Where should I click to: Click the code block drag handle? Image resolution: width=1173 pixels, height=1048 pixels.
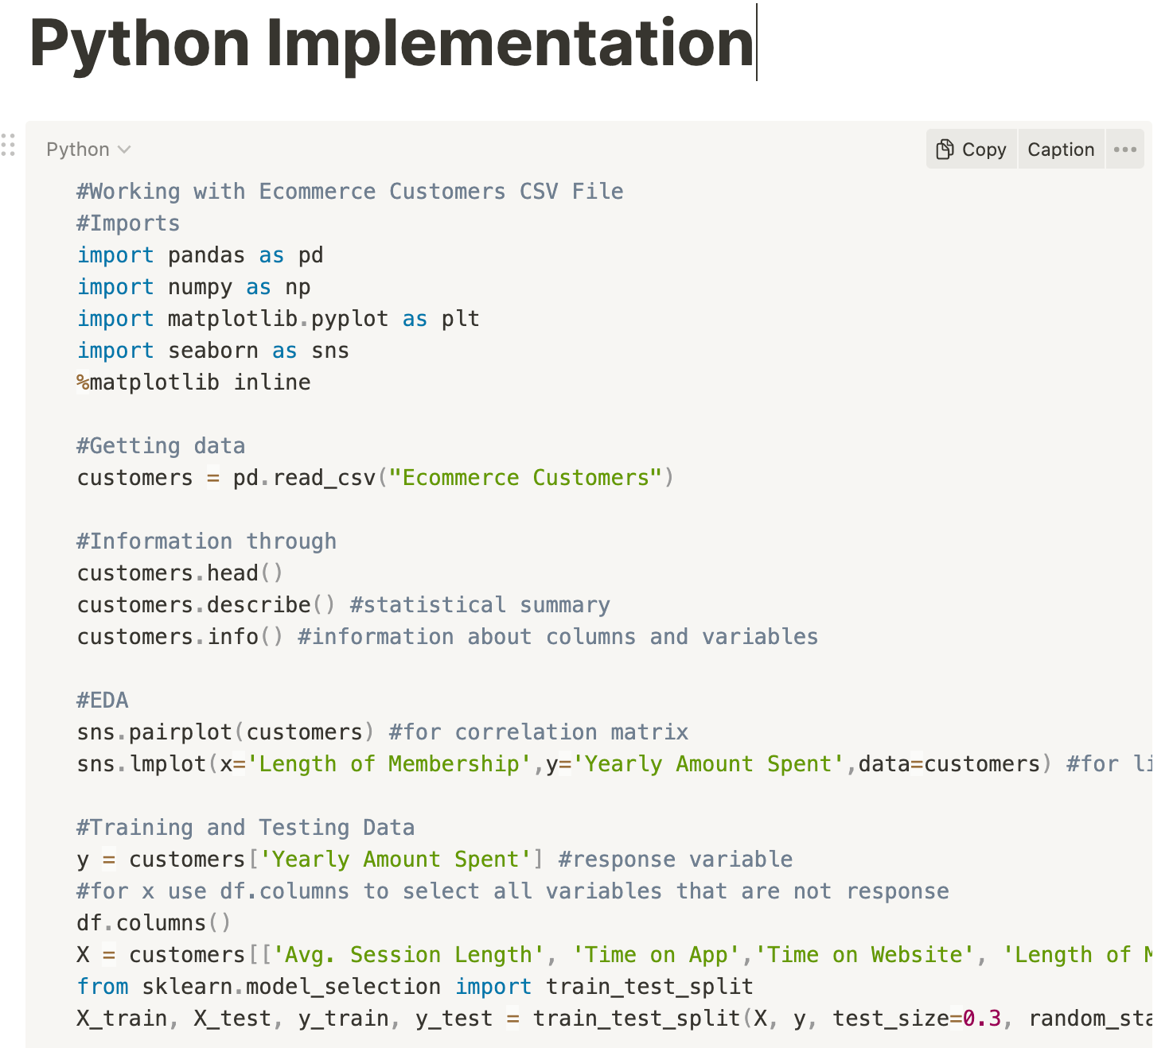point(9,146)
